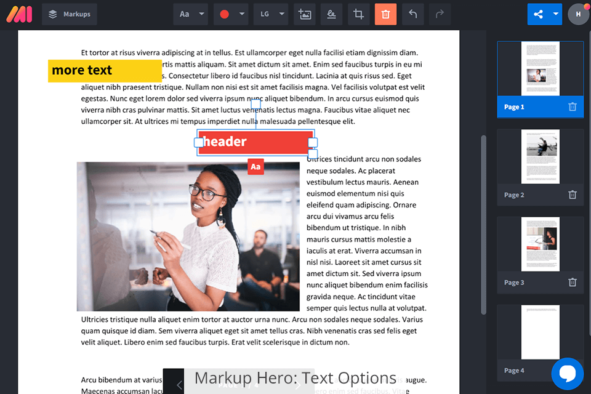Select the yellow more text annotation
Image resolution: width=591 pixels, height=394 pixels.
(x=105, y=71)
